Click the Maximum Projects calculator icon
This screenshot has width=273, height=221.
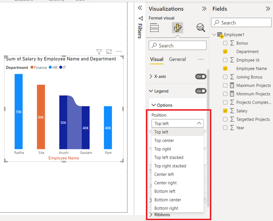coord(232,85)
